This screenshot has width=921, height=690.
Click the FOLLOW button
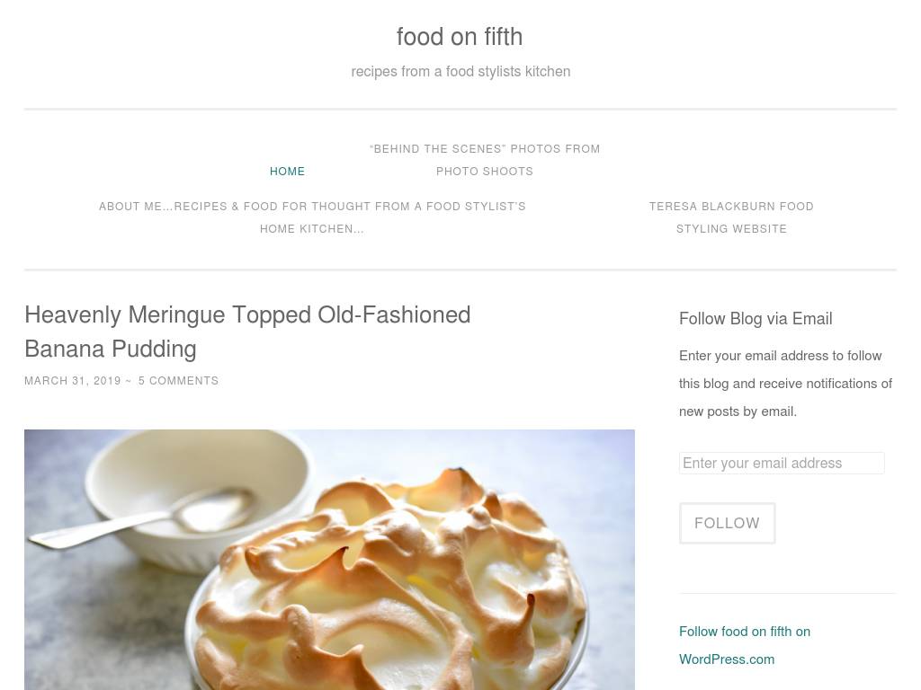tap(727, 523)
